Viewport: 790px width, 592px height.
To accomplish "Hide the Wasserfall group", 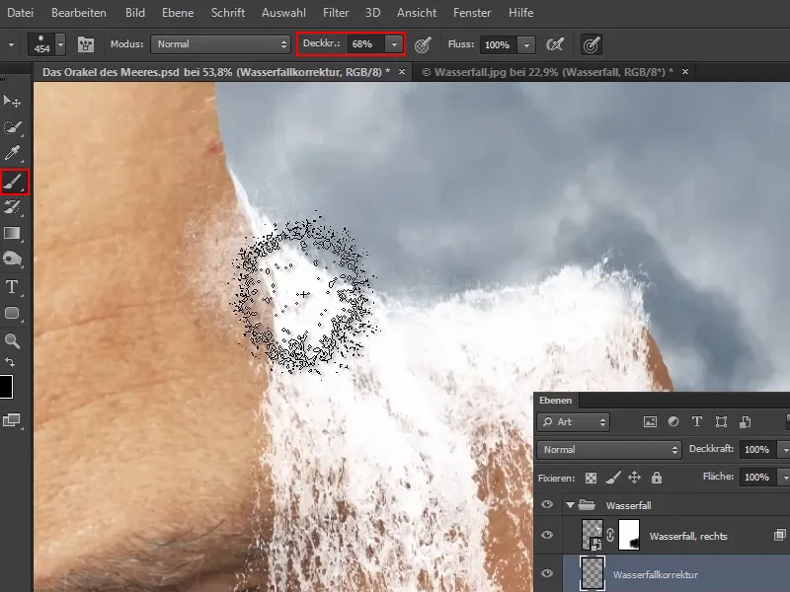I will (x=547, y=504).
